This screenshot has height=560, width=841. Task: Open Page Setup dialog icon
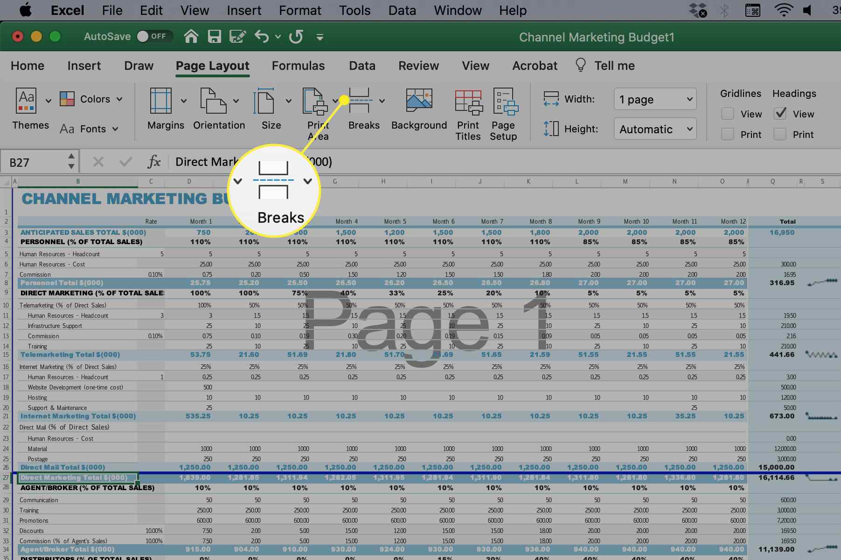click(506, 101)
